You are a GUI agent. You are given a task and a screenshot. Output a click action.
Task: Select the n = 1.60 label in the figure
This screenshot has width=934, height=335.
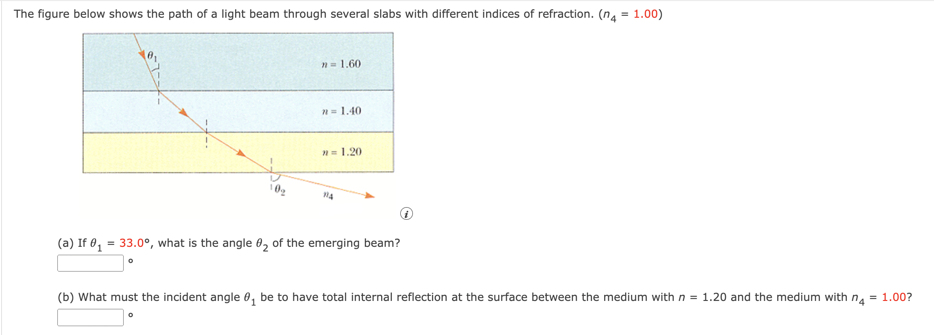341,64
